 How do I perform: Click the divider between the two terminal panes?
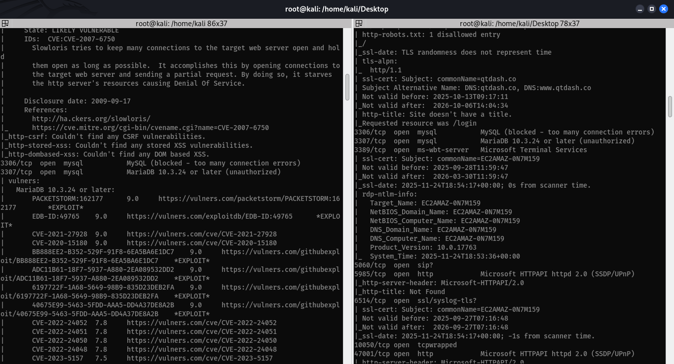pos(352,192)
